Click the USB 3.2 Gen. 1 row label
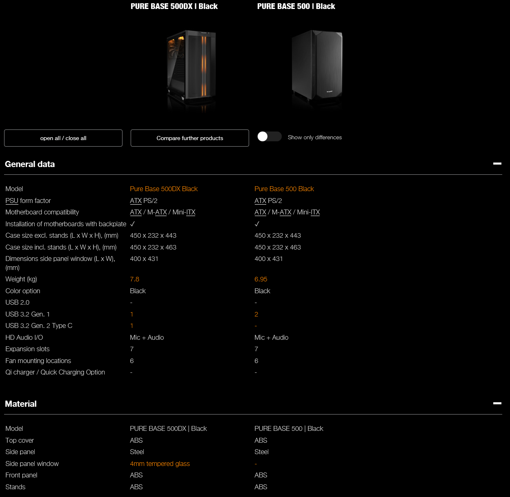The image size is (510, 497). point(27,314)
